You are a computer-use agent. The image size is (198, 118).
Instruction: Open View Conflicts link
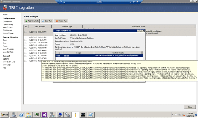8,52
